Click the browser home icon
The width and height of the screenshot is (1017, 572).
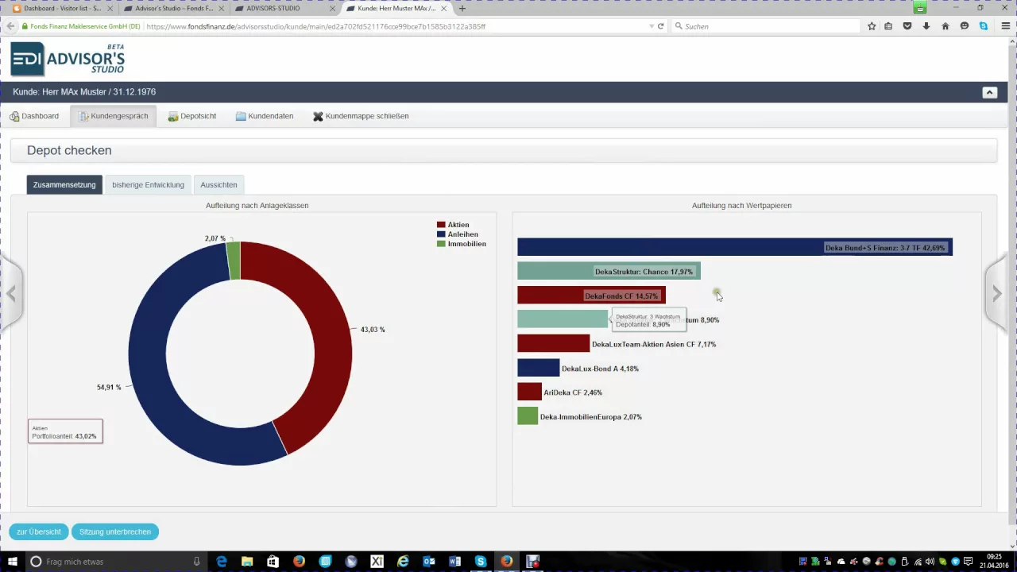coord(945,26)
